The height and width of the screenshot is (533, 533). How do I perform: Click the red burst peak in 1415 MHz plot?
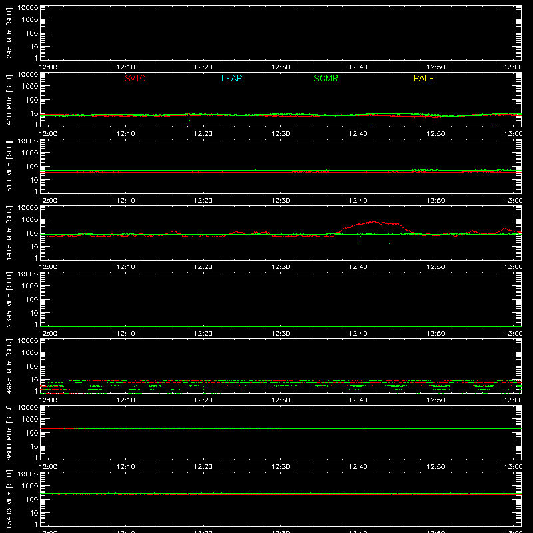pos(374,222)
